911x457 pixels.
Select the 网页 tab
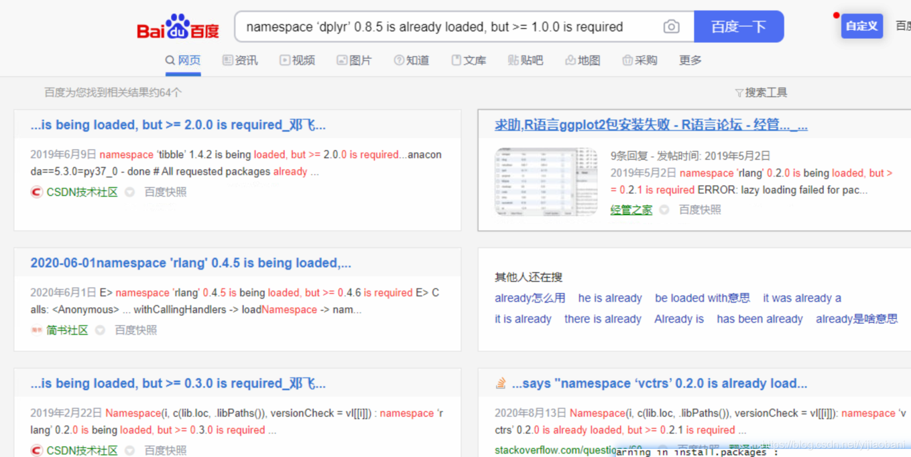point(183,60)
